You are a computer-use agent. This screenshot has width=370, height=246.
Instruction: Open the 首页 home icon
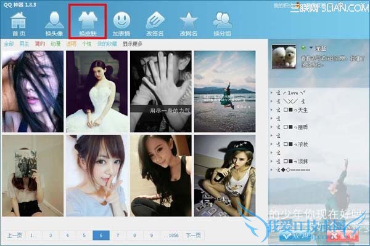(18, 24)
